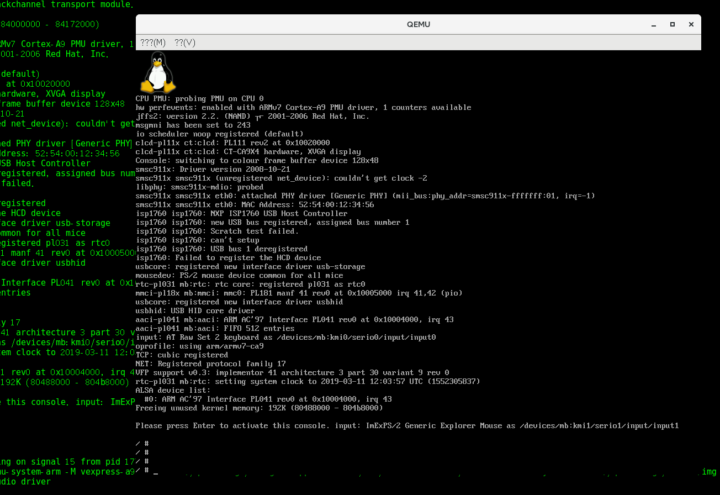Click 'hardware, XVGA display' in background terminal
The width and height of the screenshot is (720, 495).
tap(52, 94)
